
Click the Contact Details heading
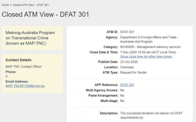click(18, 60)
